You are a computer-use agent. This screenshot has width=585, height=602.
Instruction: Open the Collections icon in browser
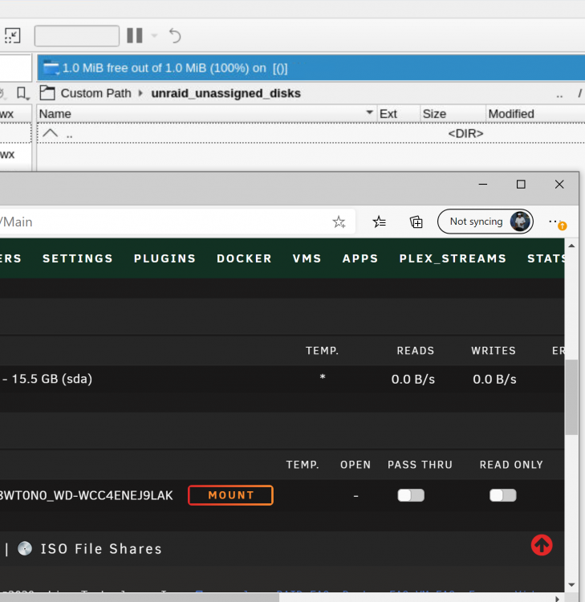416,222
